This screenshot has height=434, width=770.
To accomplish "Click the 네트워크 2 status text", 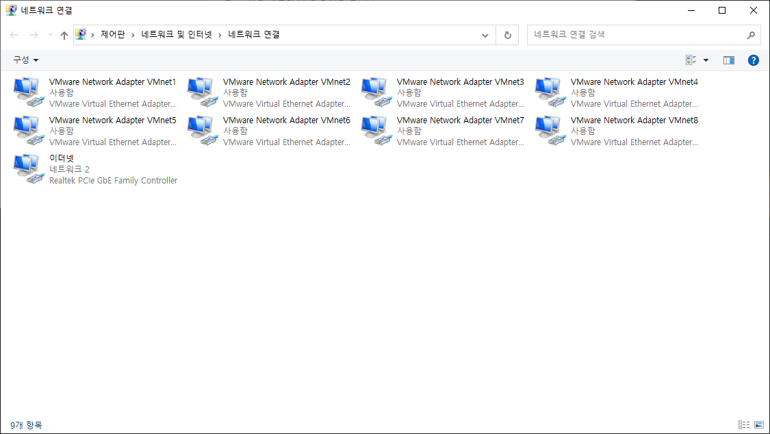I will point(69,169).
